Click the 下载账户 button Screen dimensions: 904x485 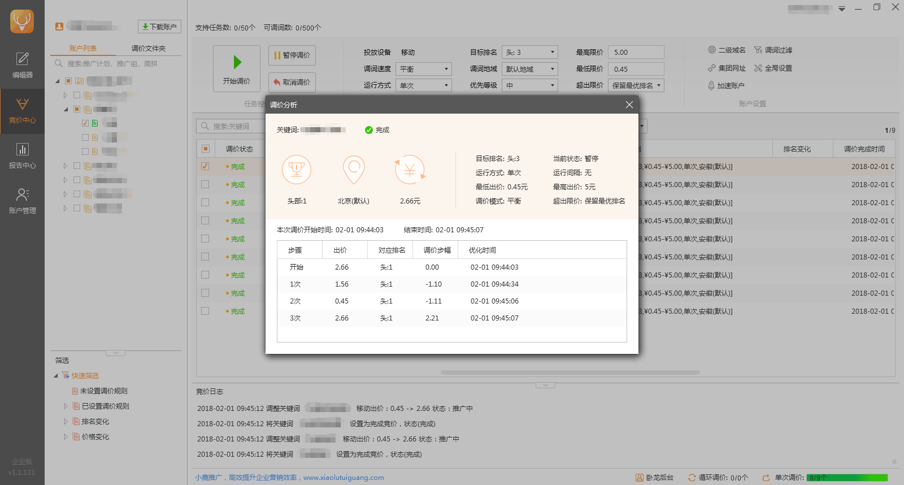click(x=159, y=27)
